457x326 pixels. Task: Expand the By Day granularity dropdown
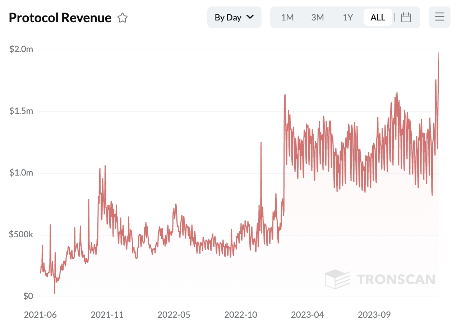tap(234, 17)
